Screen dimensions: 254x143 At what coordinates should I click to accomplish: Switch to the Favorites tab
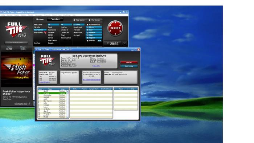point(55,19)
